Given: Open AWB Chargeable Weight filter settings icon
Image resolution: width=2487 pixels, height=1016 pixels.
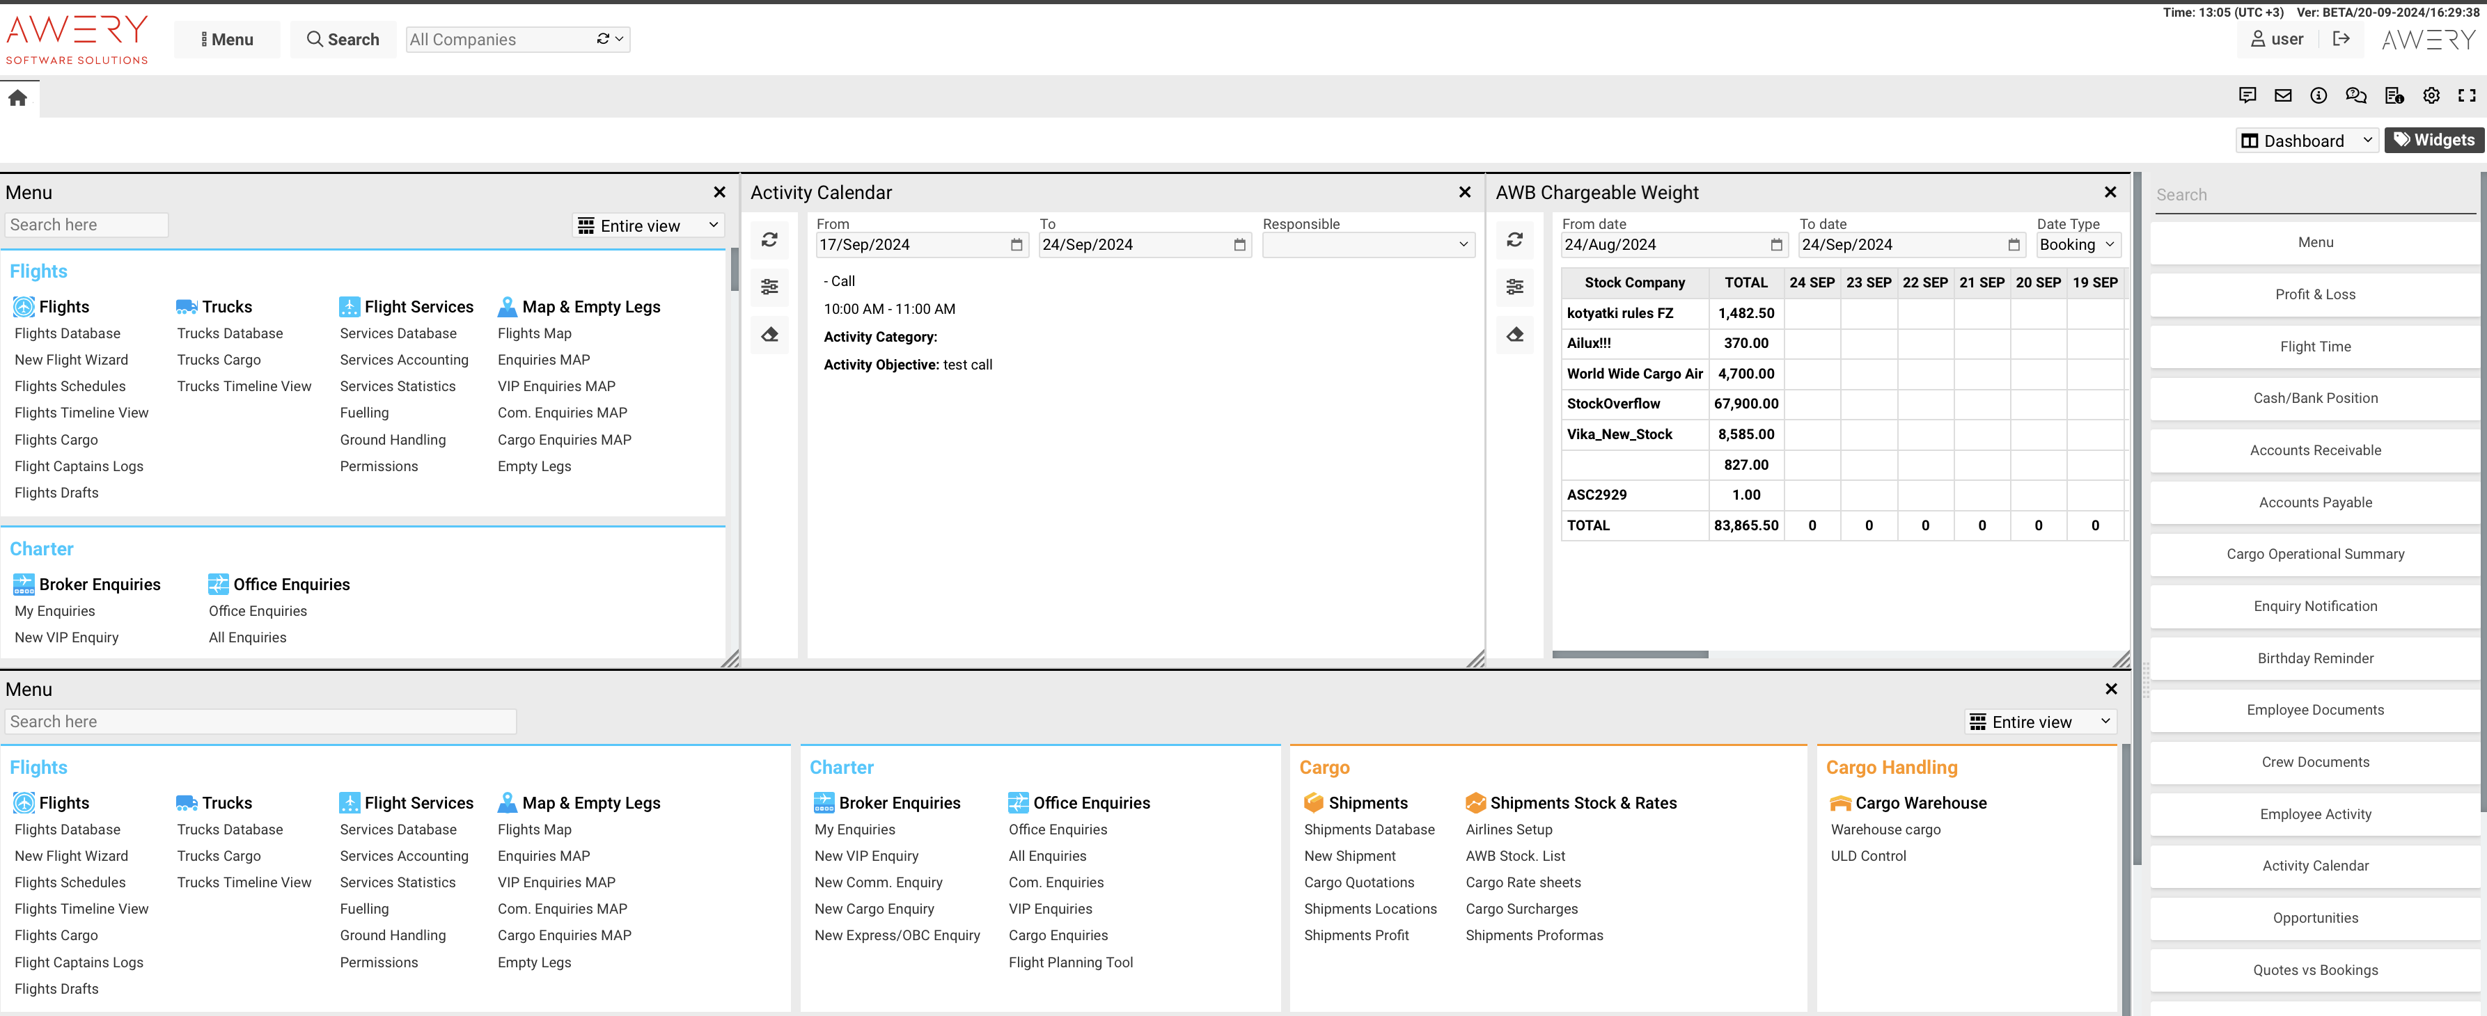Looking at the screenshot, I should (x=1514, y=287).
